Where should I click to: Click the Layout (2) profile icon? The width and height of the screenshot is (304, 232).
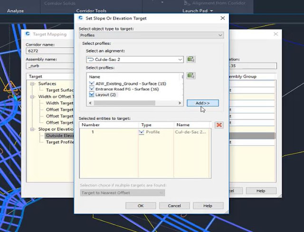pos(92,95)
